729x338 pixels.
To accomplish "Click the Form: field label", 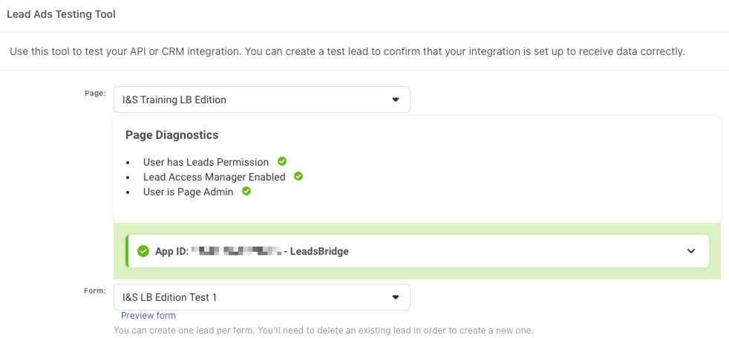I will coord(95,290).
